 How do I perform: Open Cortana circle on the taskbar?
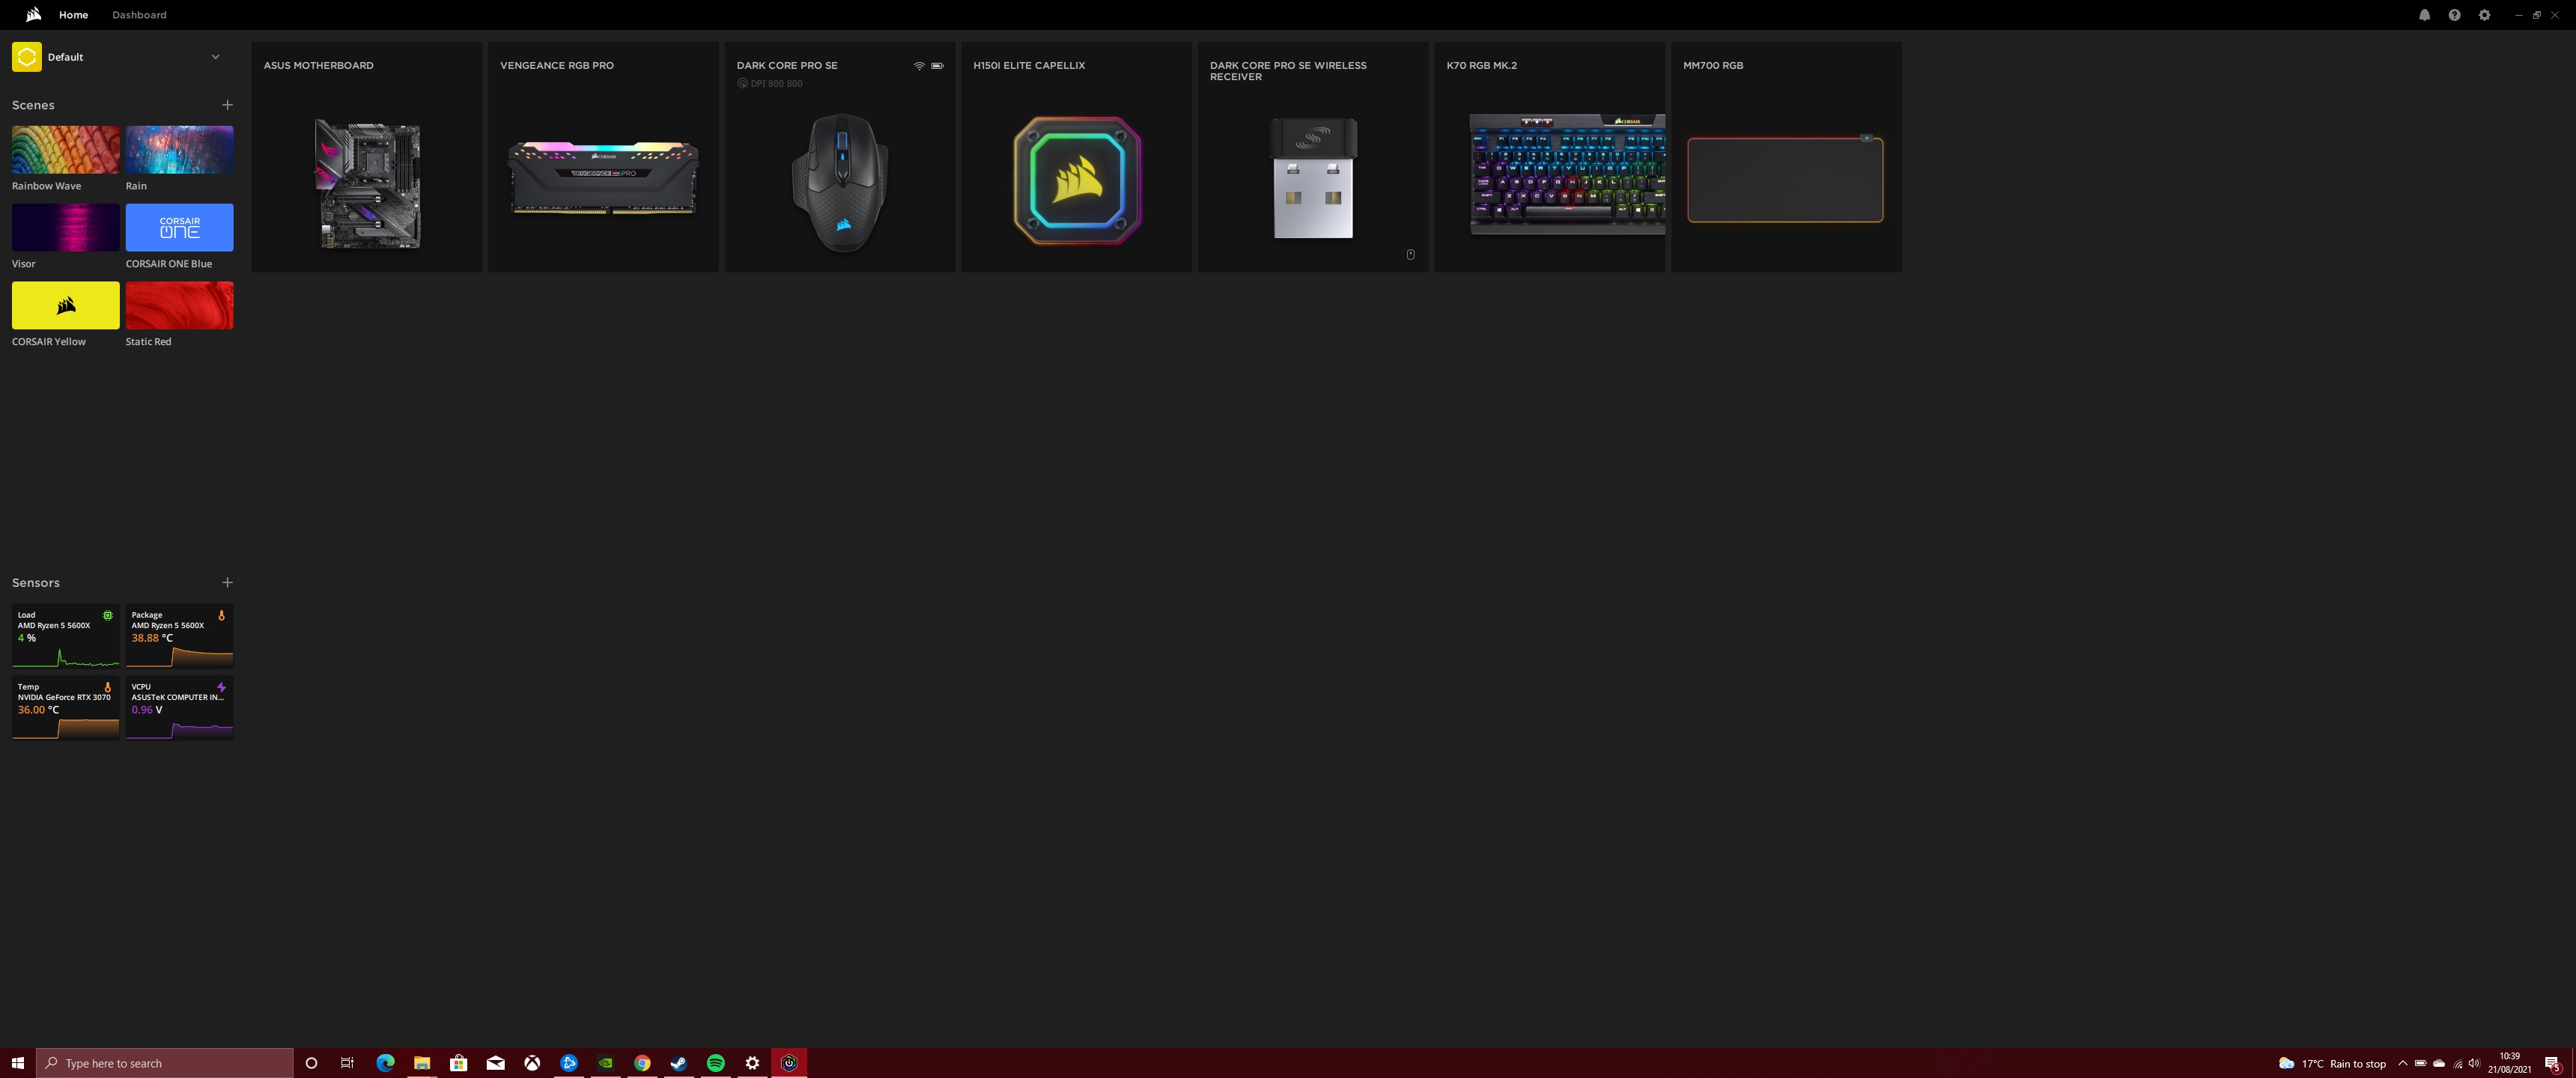point(311,1063)
